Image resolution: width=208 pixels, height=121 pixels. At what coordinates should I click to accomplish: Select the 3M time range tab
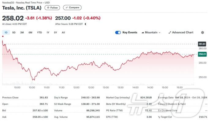coord(22,32)
